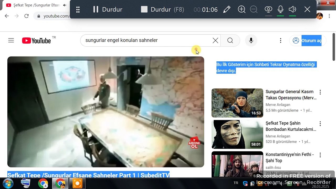Open the Windows Start menu

8,183
